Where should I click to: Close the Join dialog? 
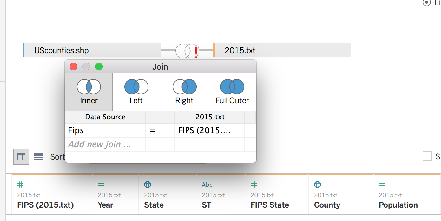coord(74,66)
